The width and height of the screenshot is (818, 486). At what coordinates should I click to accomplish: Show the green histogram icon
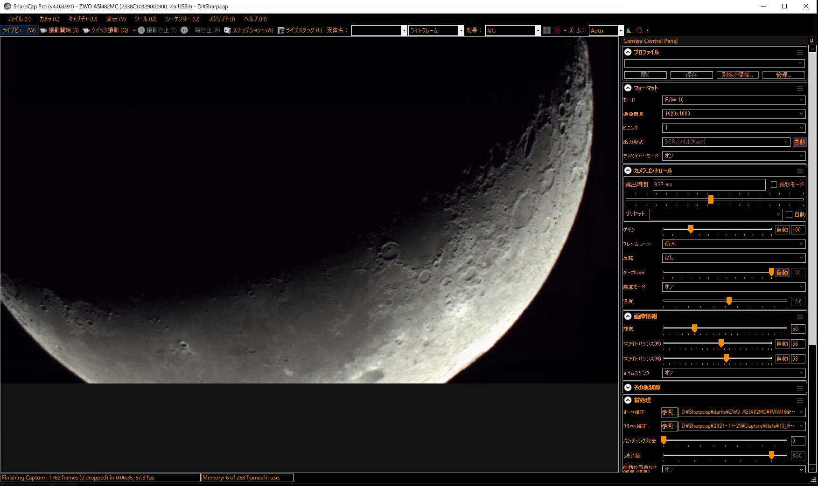tap(629, 30)
